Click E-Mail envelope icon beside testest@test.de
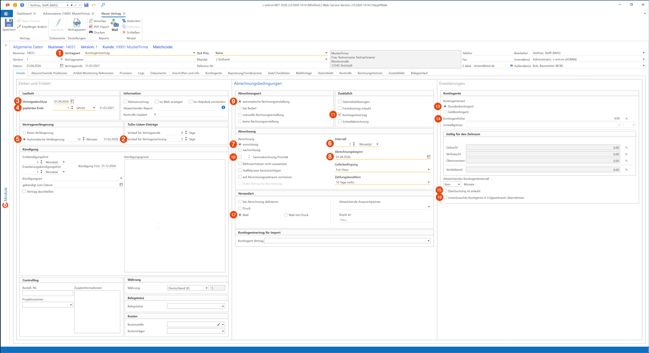The width and height of the screenshot is (649, 353). click(x=511, y=66)
